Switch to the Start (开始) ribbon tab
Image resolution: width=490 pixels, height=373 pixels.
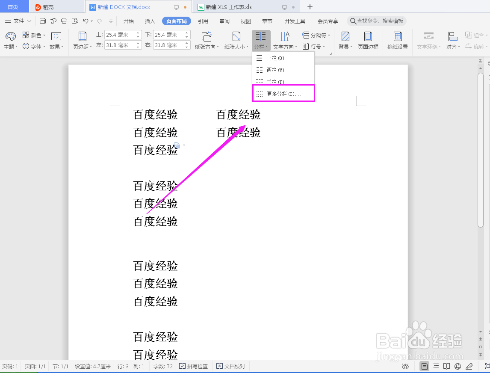pyautogui.click(x=128, y=21)
